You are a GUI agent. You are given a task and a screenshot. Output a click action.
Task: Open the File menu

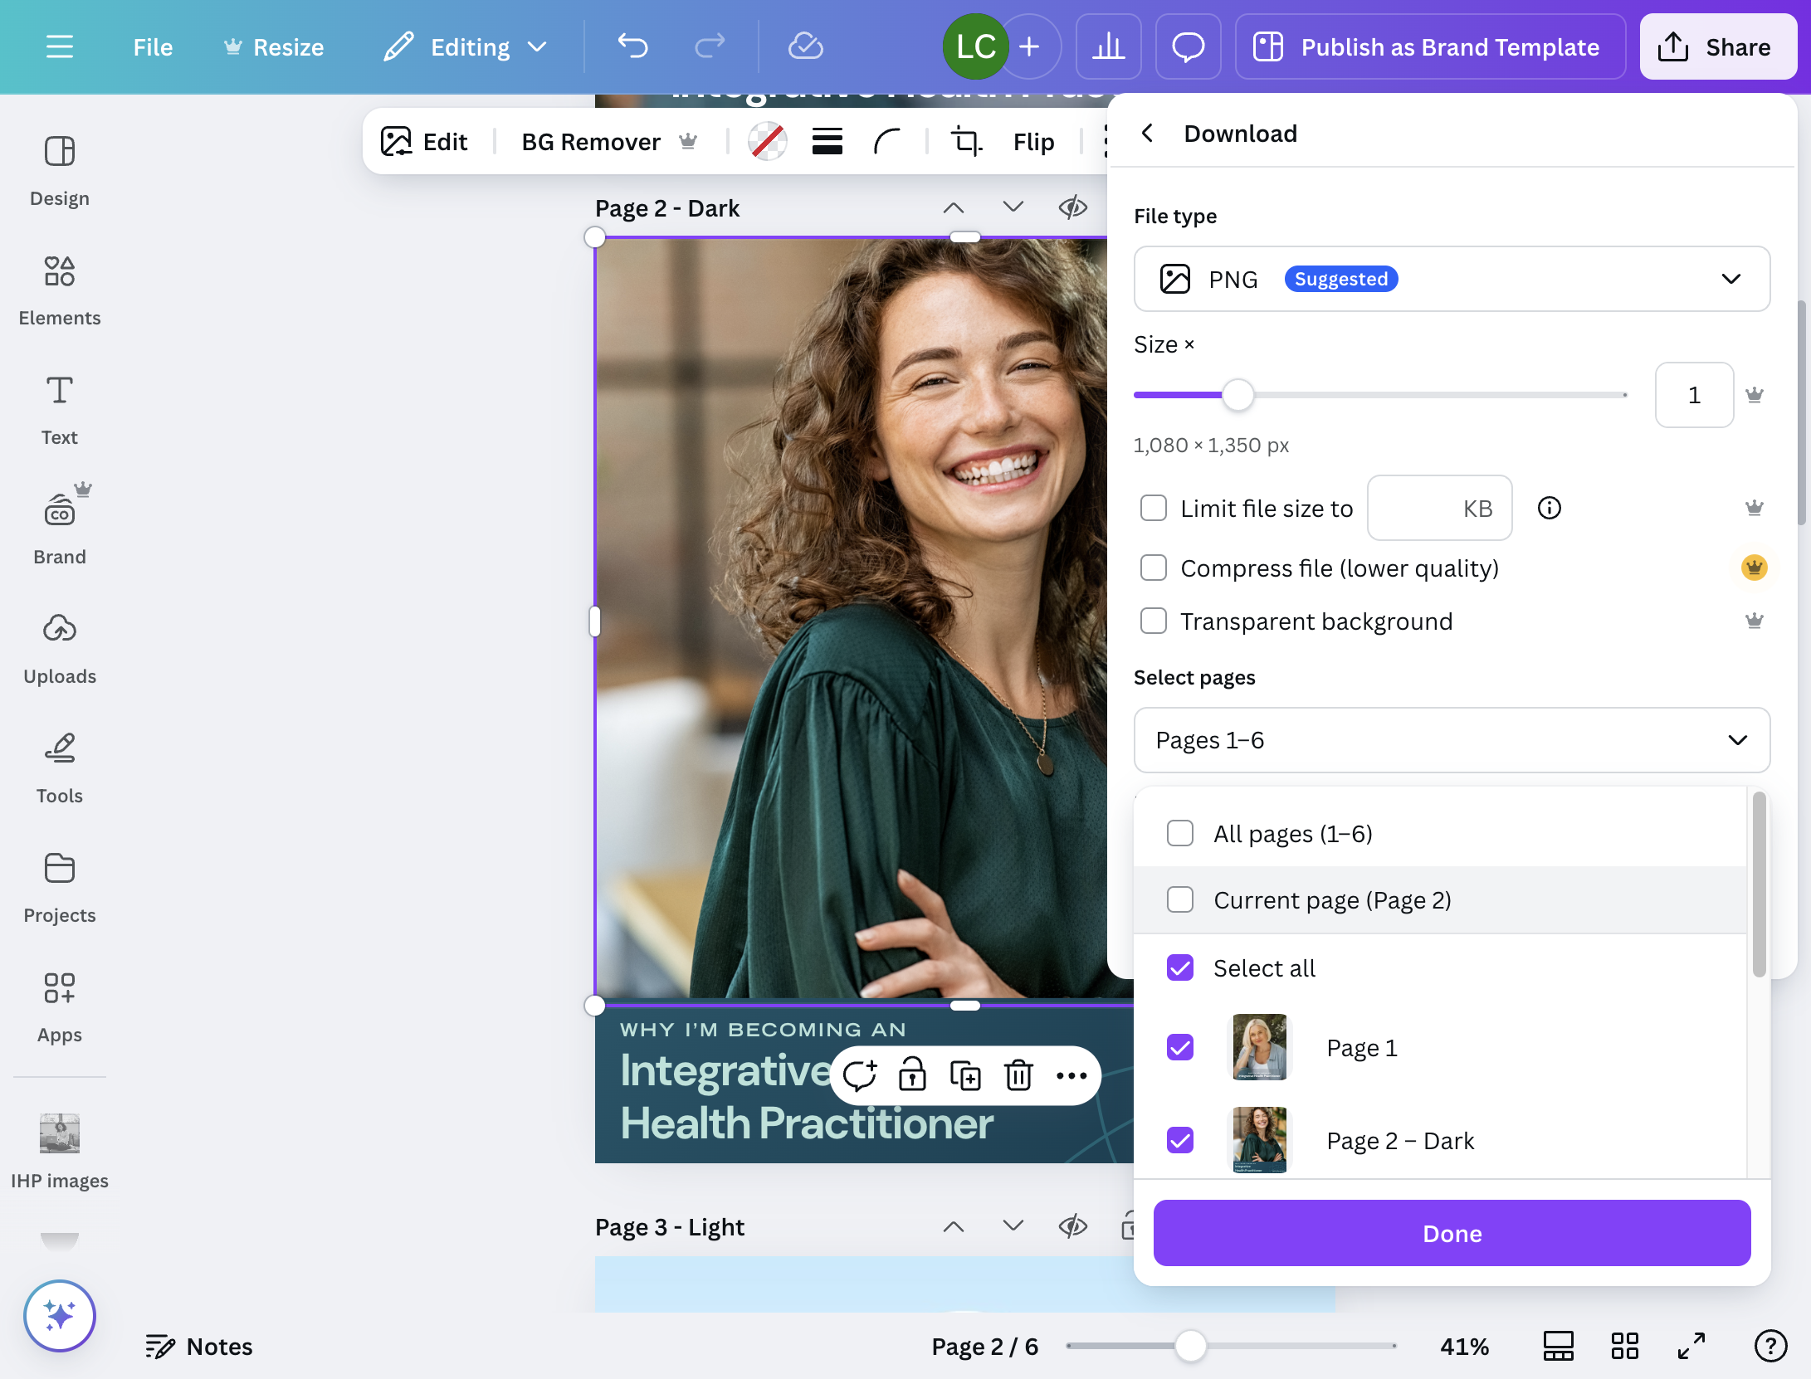pos(153,46)
